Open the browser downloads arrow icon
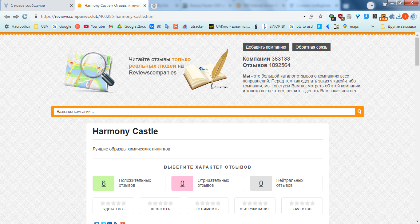 click(399, 16)
